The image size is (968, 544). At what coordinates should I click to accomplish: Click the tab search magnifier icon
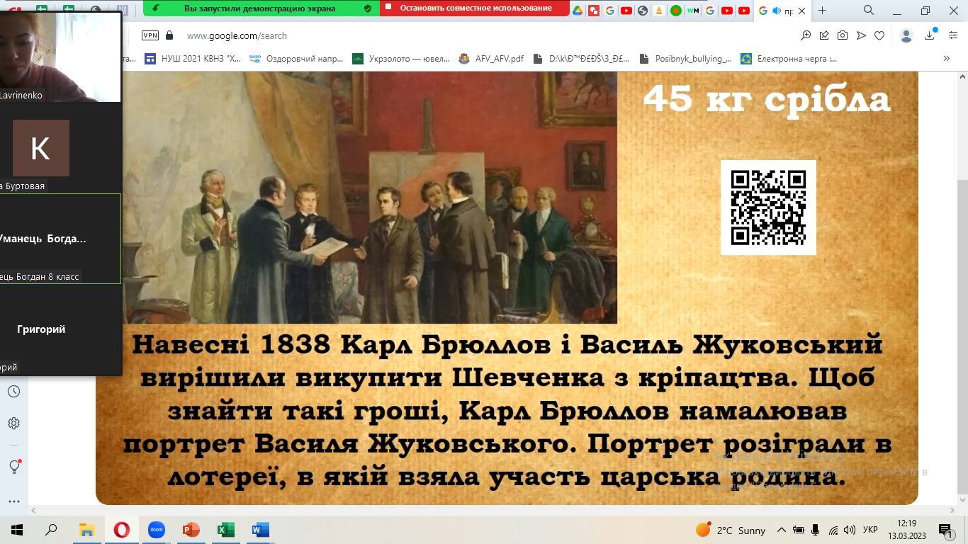tap(869, 10)
